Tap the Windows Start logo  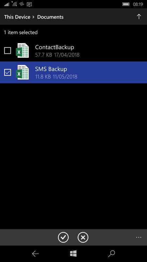tap(73, 253)
